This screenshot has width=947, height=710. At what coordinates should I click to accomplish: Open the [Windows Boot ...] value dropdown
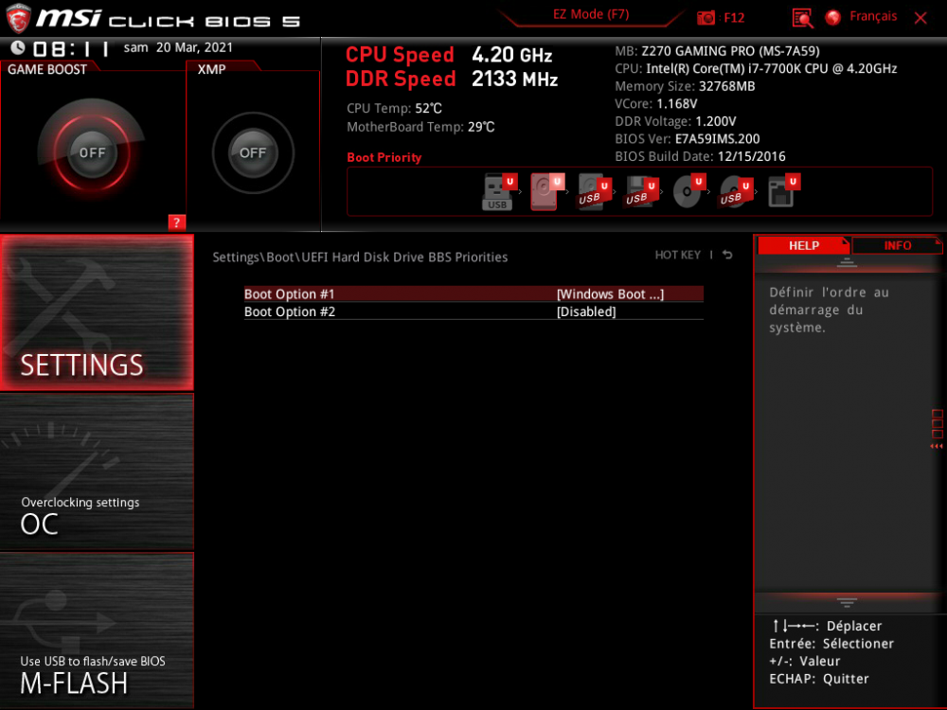(610, 294)
